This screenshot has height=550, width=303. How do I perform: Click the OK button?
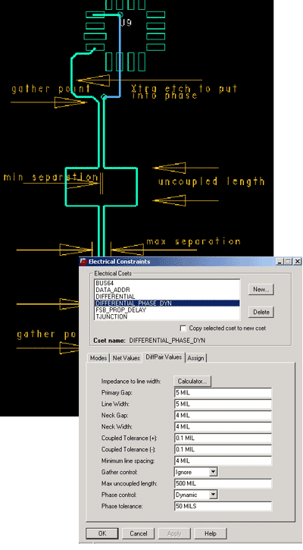coord(102,533)
